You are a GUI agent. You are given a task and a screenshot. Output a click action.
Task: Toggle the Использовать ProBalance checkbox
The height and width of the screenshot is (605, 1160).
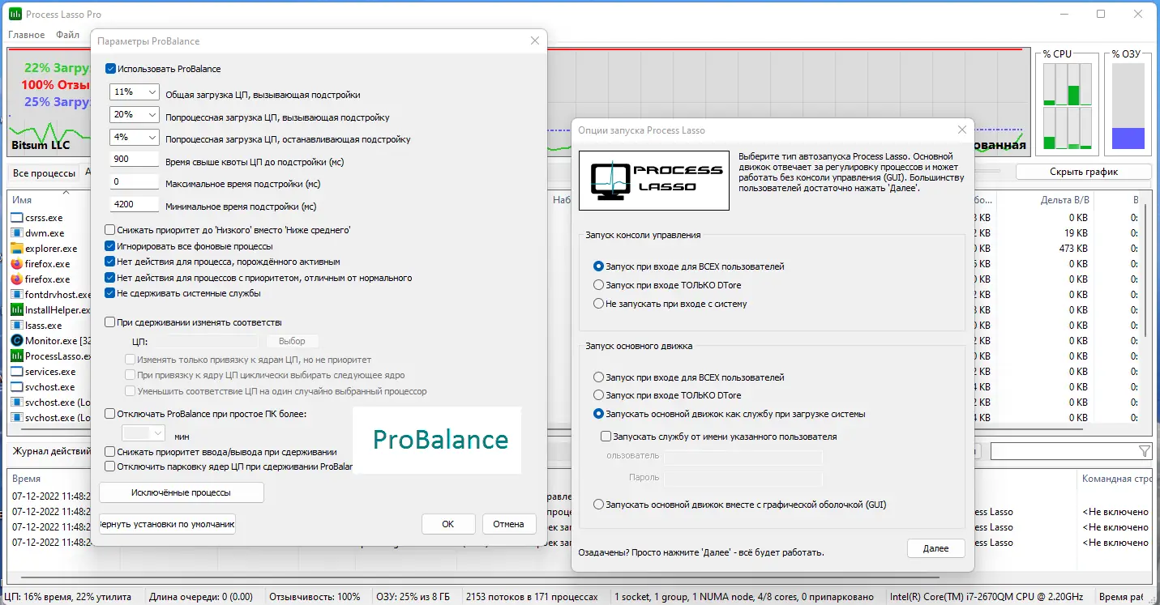pyautogui.click(x=111, y=69)
